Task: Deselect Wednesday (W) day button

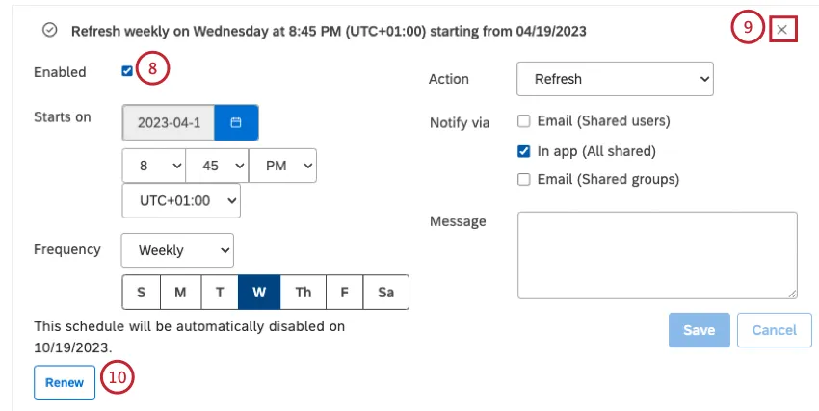Action: 259,292
